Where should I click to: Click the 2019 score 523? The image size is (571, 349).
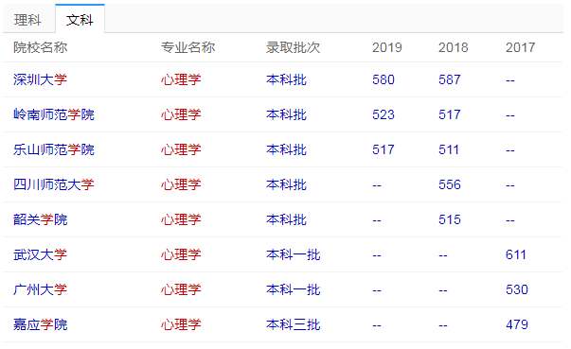click(384, 114)
